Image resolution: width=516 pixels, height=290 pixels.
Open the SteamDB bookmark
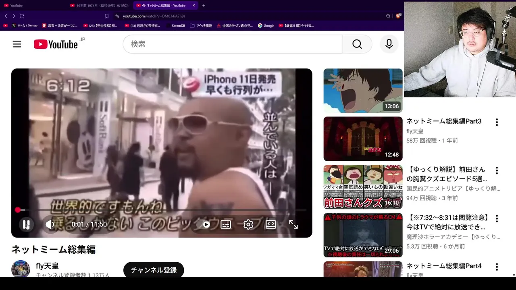pos(175,26)
